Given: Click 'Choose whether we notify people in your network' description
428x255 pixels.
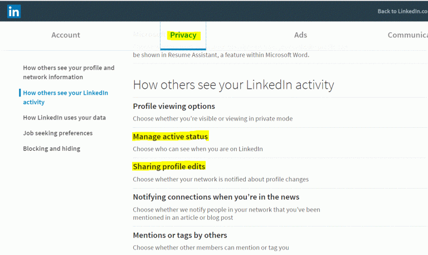Looking at the screenshot, I should [227, 214].
